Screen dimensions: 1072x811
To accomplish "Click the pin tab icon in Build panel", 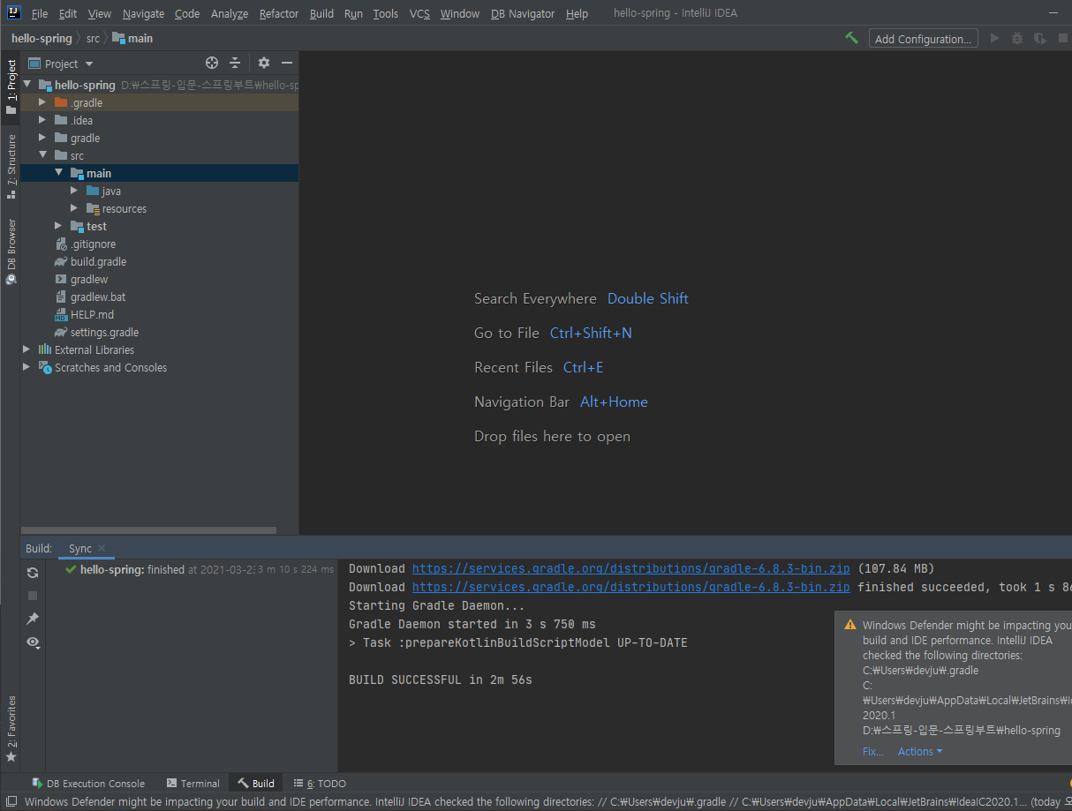I will pyautogui.click(x=33, y=619).
